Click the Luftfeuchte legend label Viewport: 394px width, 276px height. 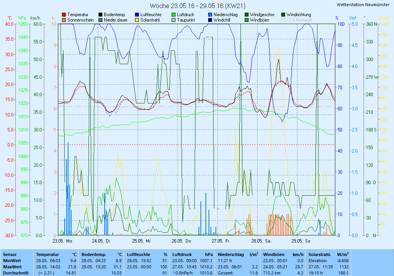tap(151, 15)
